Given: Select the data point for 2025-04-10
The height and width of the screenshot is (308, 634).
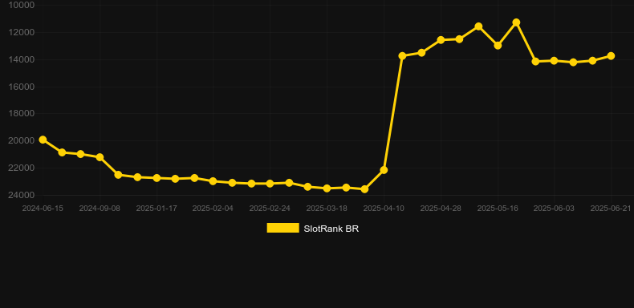Looking at the screenshot, I should 384,170.
